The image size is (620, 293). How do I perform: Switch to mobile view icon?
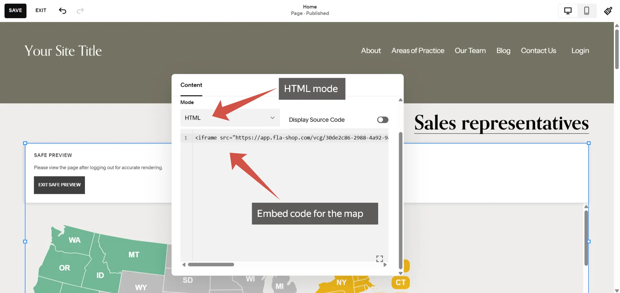pyautogui.click(x=586, y=11)
